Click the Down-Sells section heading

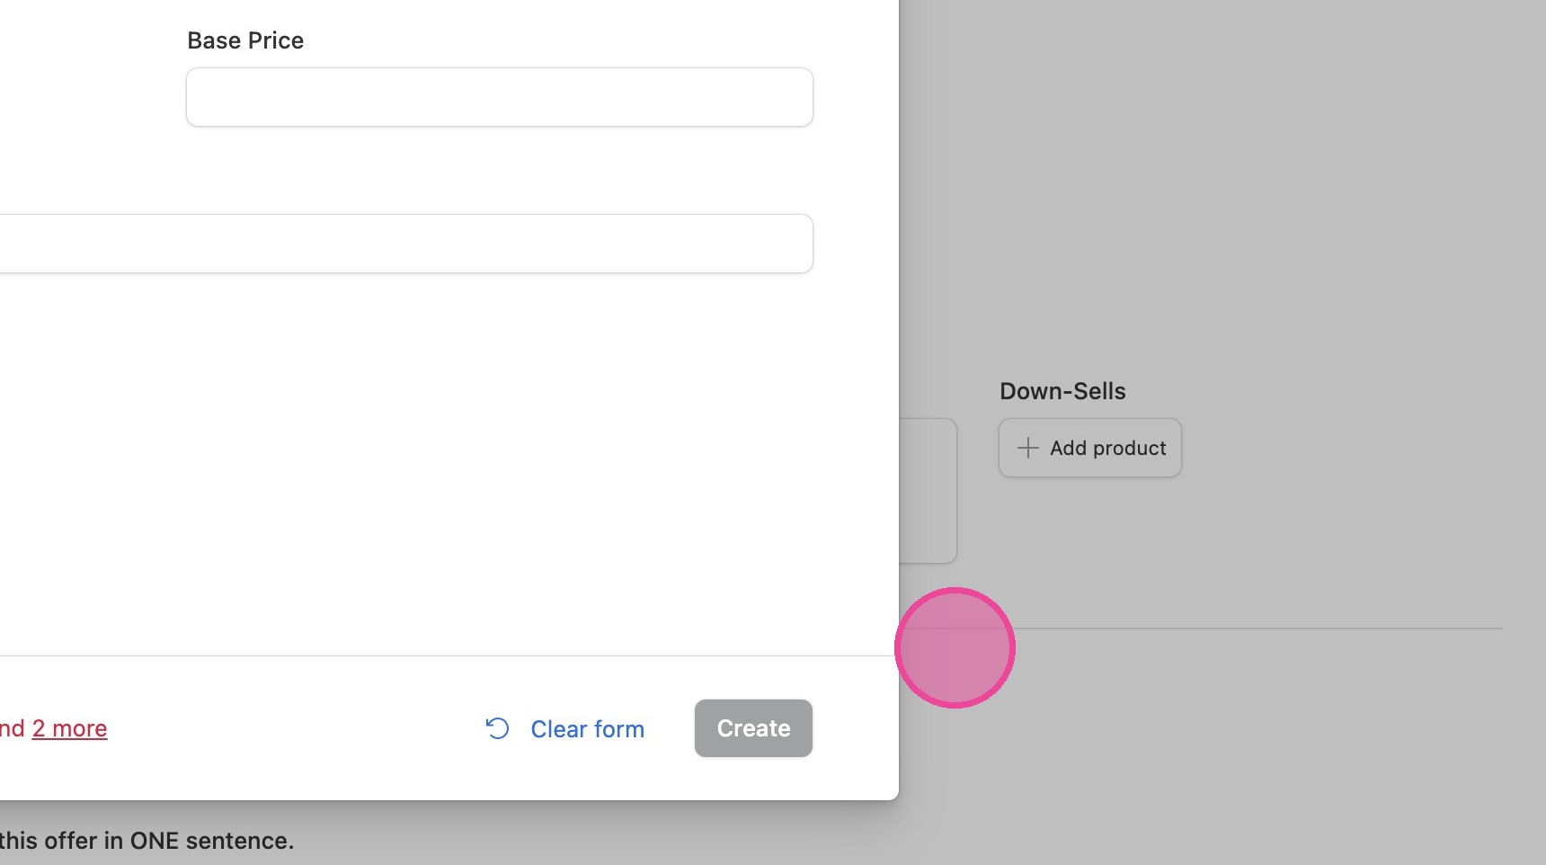(1062, 391)
